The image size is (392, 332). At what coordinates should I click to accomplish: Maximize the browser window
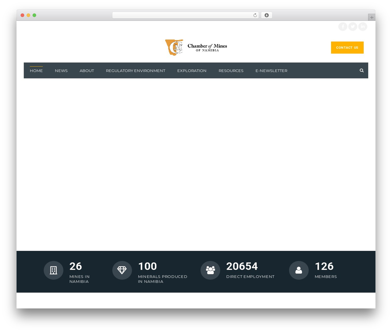tap(34, 15)
